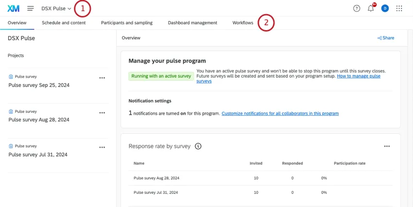Open options menu for Pulse survey Aug 28, 2024
The width and height of the screenshot is (413, 207).
pos(102,113)
